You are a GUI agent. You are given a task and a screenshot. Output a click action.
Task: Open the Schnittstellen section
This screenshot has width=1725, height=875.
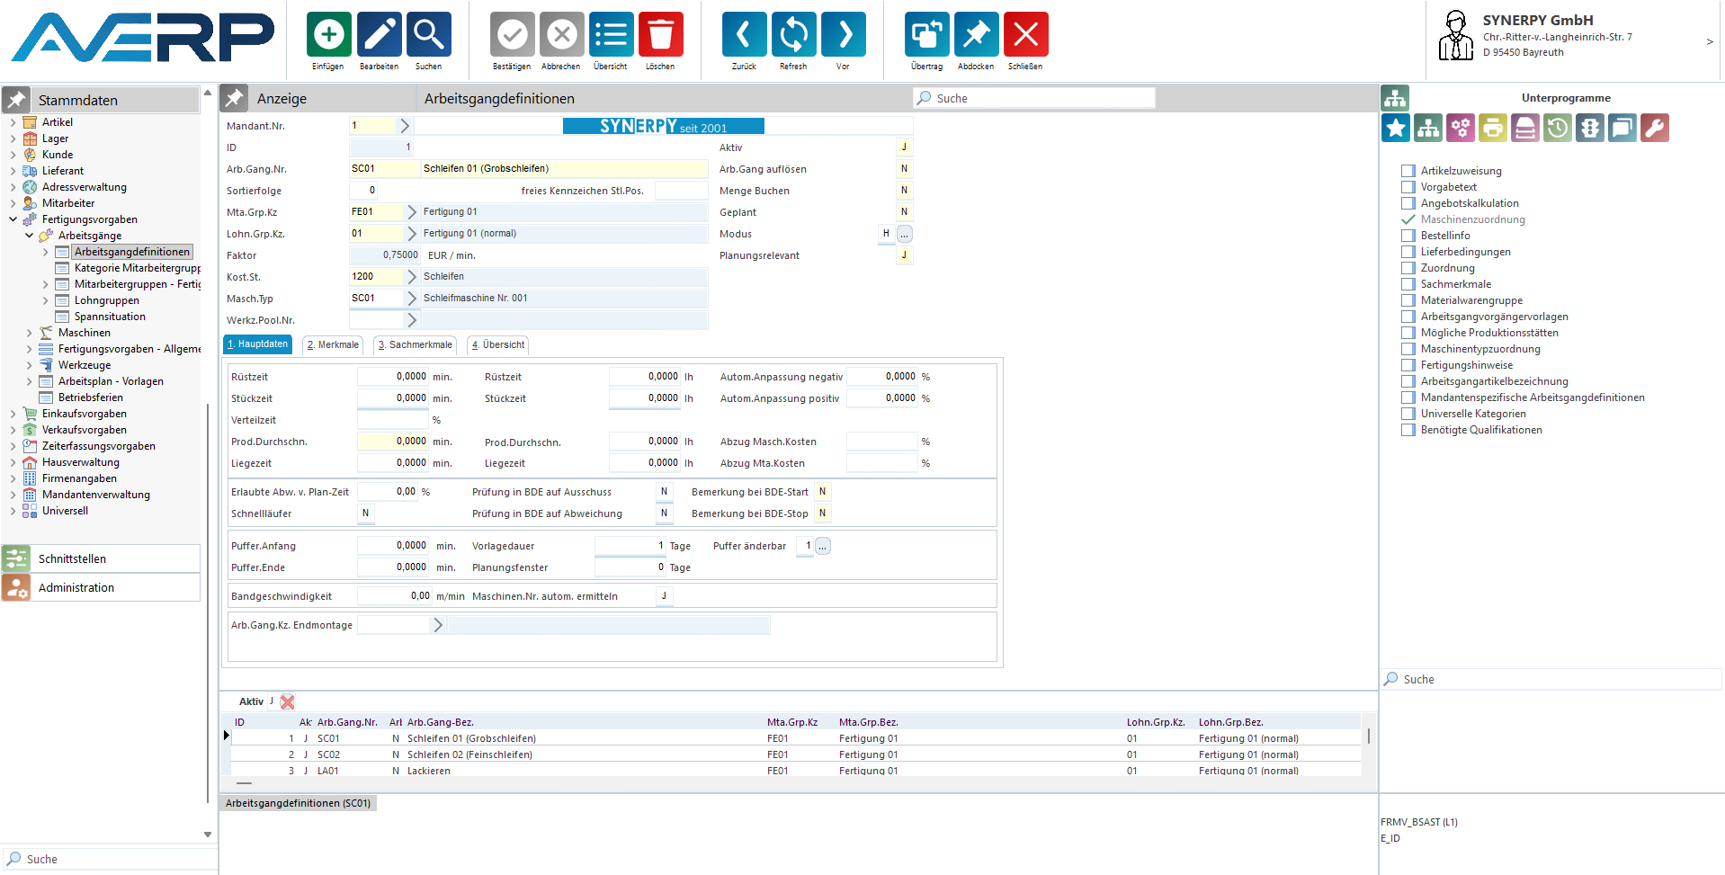pos(72,558)
